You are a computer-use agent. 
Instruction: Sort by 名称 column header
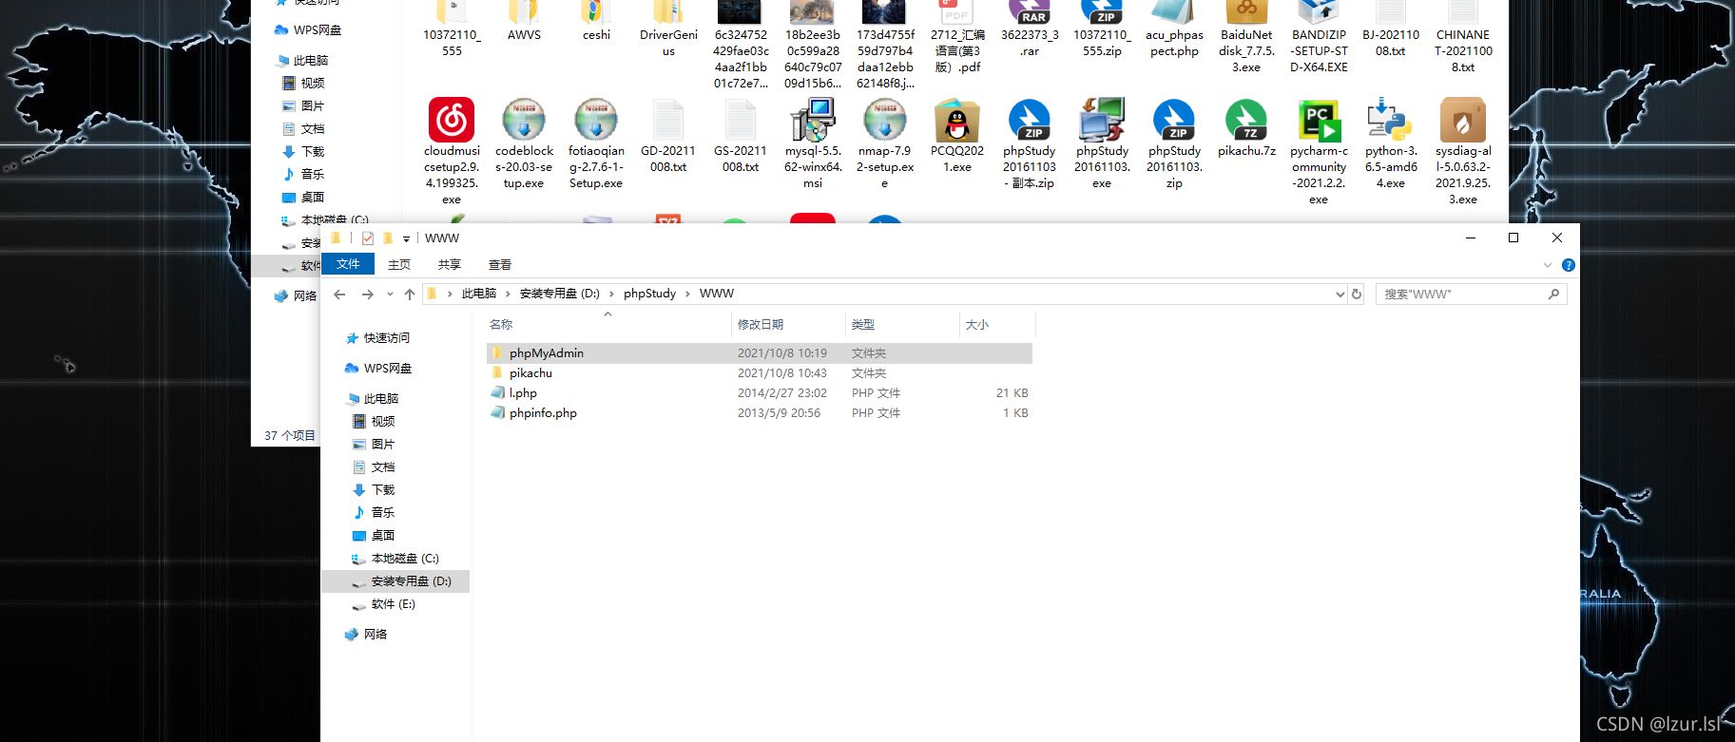click(x=607, y=325)
